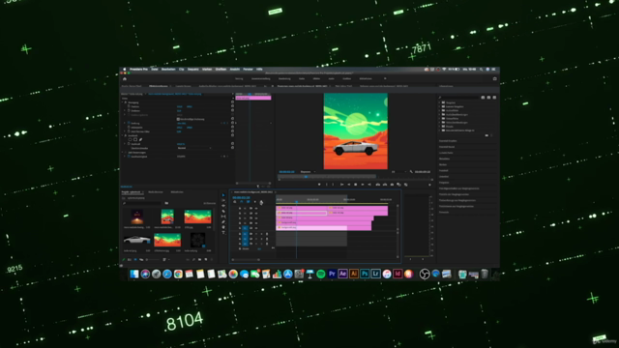Viewport: 619px width, 348px height.
Task: Launch Photoshop from the dock
Action: tap(365, 274)
